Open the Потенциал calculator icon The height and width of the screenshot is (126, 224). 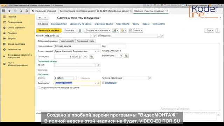click(x=80, y=57)
